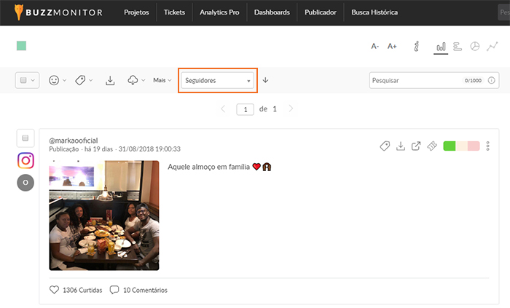Open the pie chart view
This screenshot has width=510, height=308.
475,47
